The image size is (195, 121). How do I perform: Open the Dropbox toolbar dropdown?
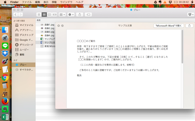coord(191,15)
